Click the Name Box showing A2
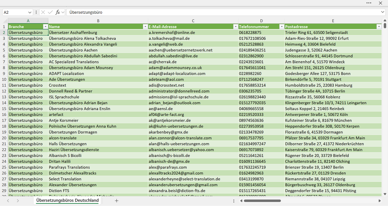 click(15, 12)
